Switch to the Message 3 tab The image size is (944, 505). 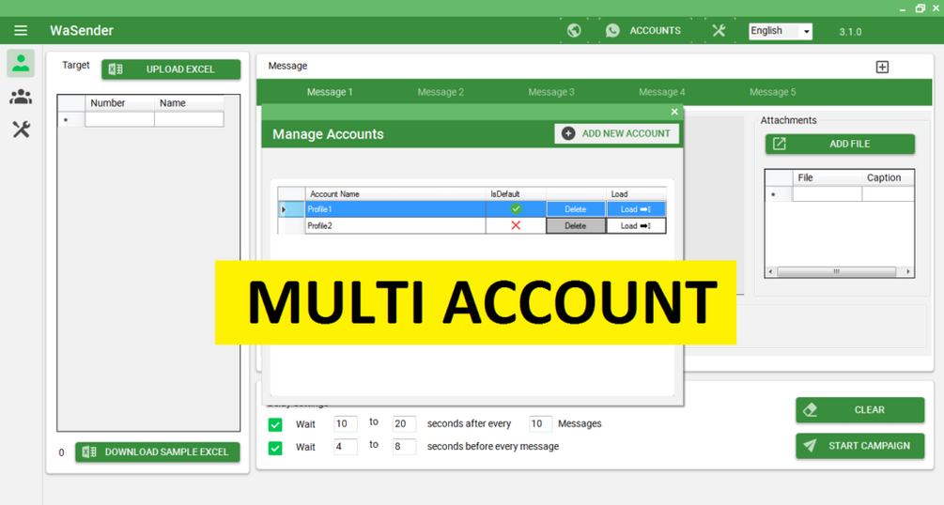click(550, 92)
